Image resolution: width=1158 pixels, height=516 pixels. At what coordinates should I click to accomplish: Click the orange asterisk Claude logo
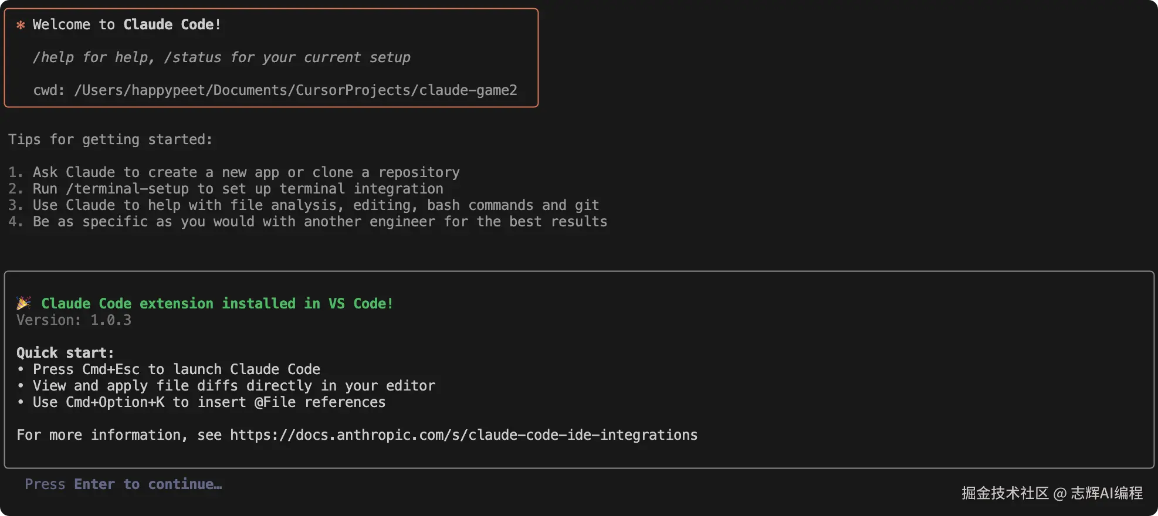pos(21,25)
